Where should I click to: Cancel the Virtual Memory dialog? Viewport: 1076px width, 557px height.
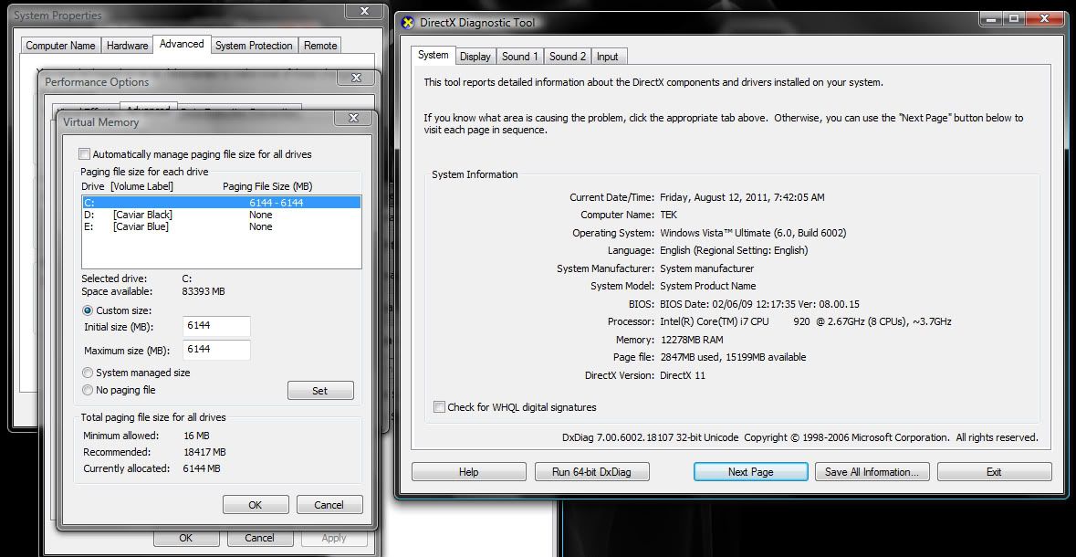point(329,505)
